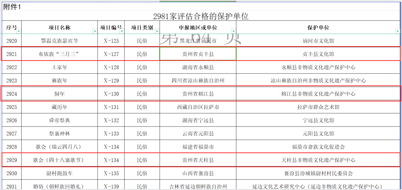The width and height of the screenshot is (402, 190).
Task: Select the project number cell Ⅹ-130
Action: coord(111,94)
